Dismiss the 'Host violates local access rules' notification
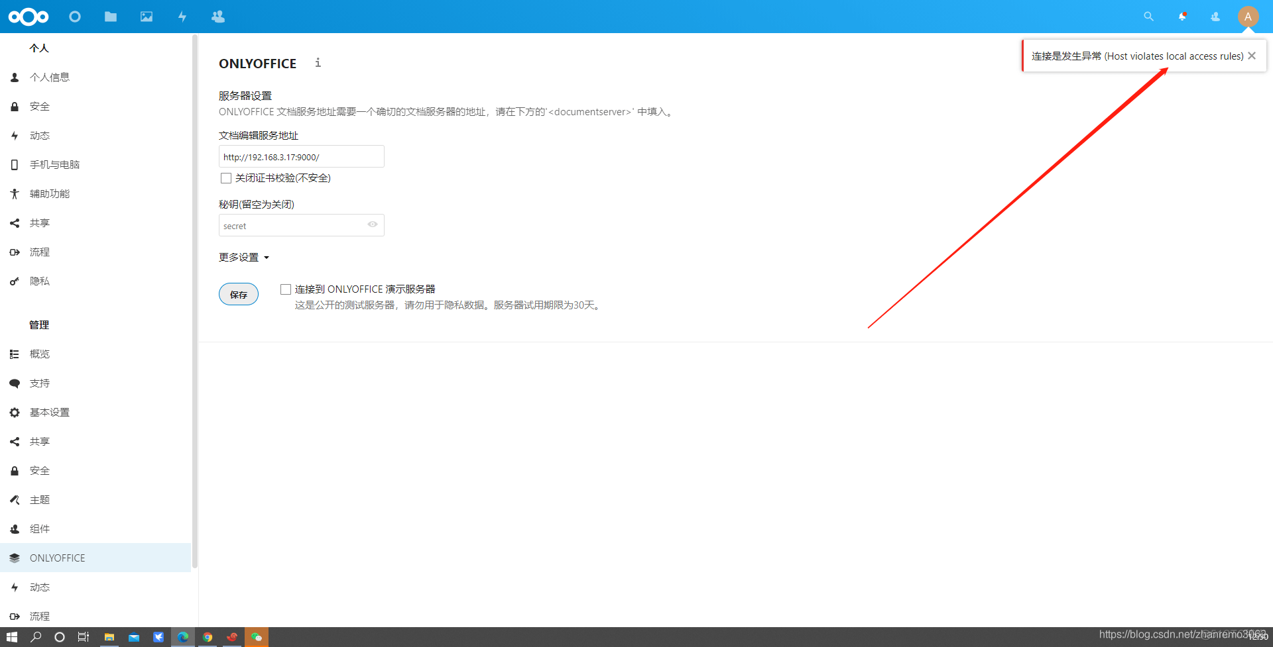The height and width of the screenshot is (647, 1273). (1252, 56)
